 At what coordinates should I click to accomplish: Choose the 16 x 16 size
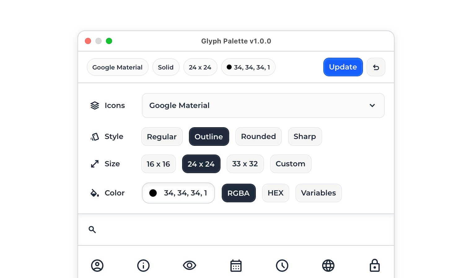[x=158, y=164]
